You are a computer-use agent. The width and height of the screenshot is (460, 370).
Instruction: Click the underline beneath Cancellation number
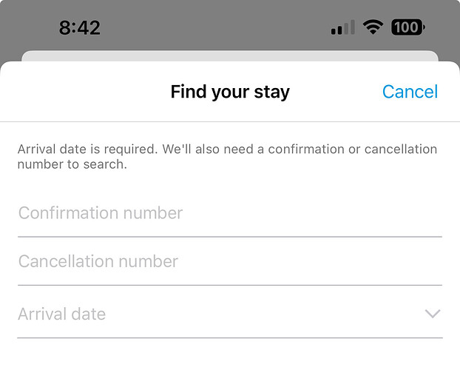pyautogui.click(x=230, y=285)
